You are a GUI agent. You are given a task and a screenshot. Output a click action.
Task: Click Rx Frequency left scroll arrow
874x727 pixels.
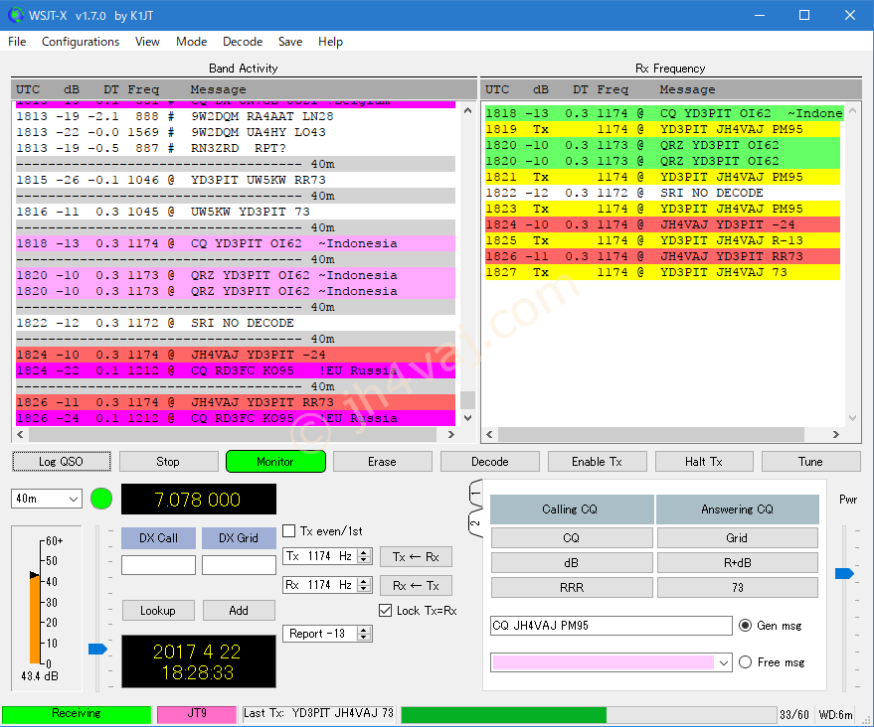click(x=489, y=434)
